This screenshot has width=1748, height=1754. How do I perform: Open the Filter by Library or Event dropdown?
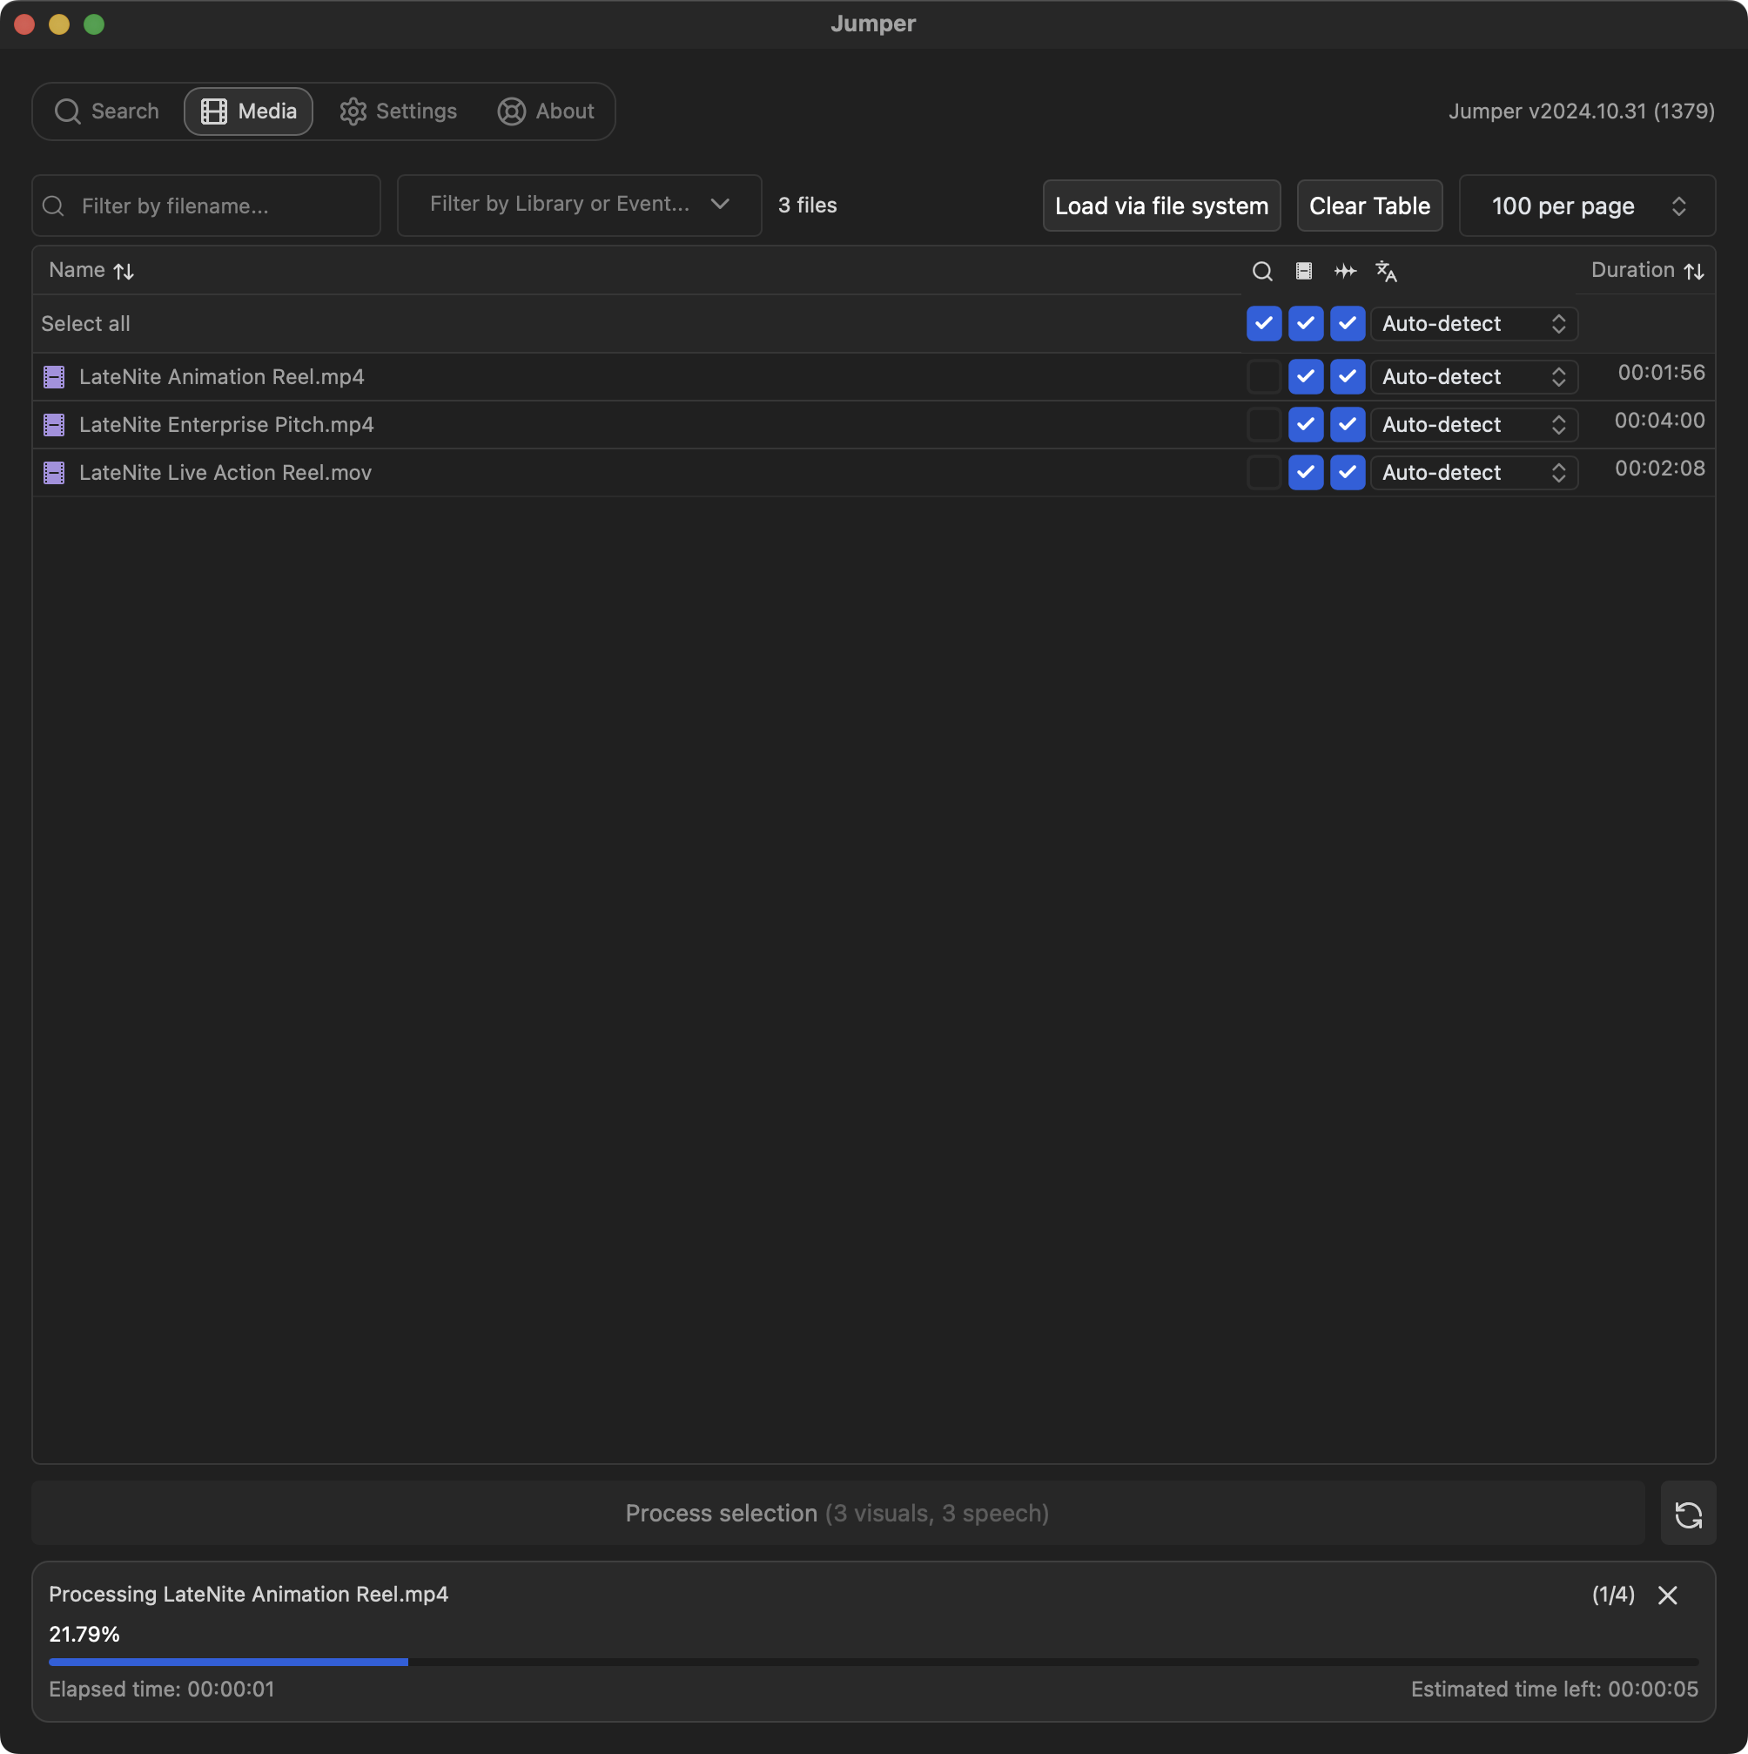579,206
